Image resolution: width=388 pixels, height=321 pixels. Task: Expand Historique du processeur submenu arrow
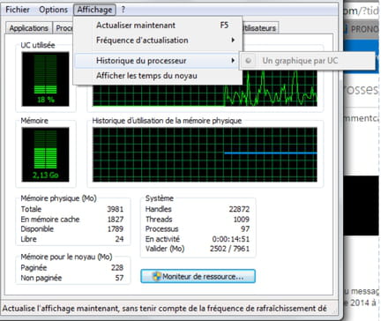[x=233, y=61]
